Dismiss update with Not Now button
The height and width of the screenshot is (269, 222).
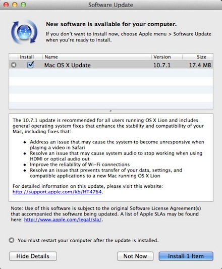pyautogui.click(x=135, y=256)
